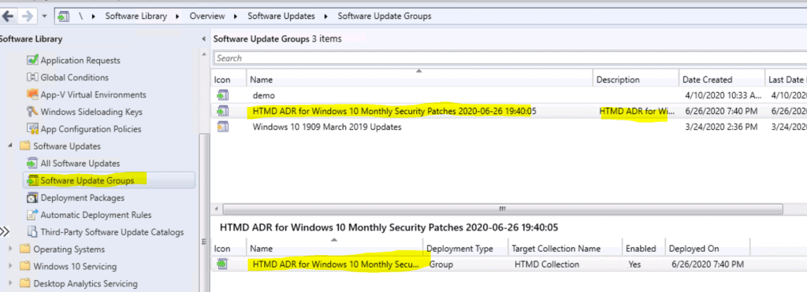Viewport: 807px width, 292px height.
Task: Open the Overview breadcrumb
Action: (x=207, y=16)
